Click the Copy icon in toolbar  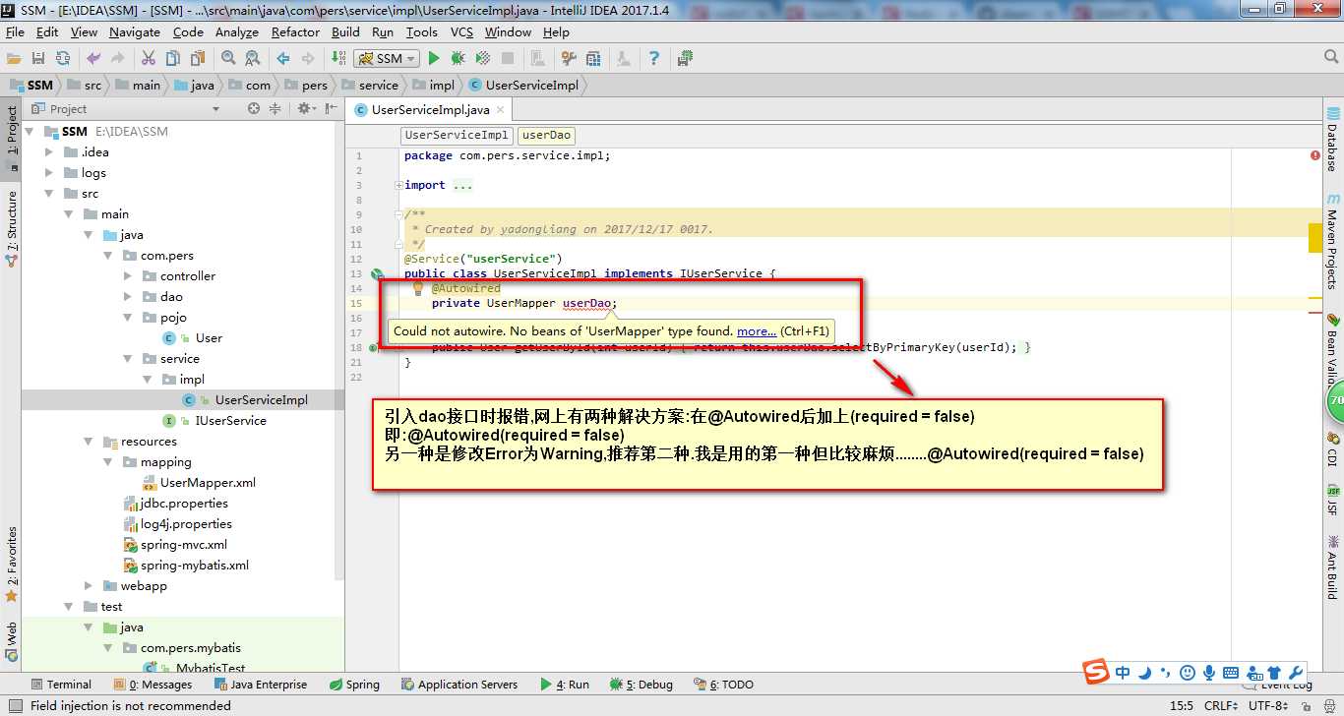[x=173, y=59]
